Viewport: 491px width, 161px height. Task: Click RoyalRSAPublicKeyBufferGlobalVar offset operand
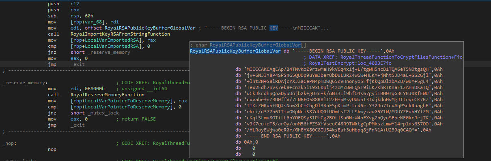click(150, 28)
